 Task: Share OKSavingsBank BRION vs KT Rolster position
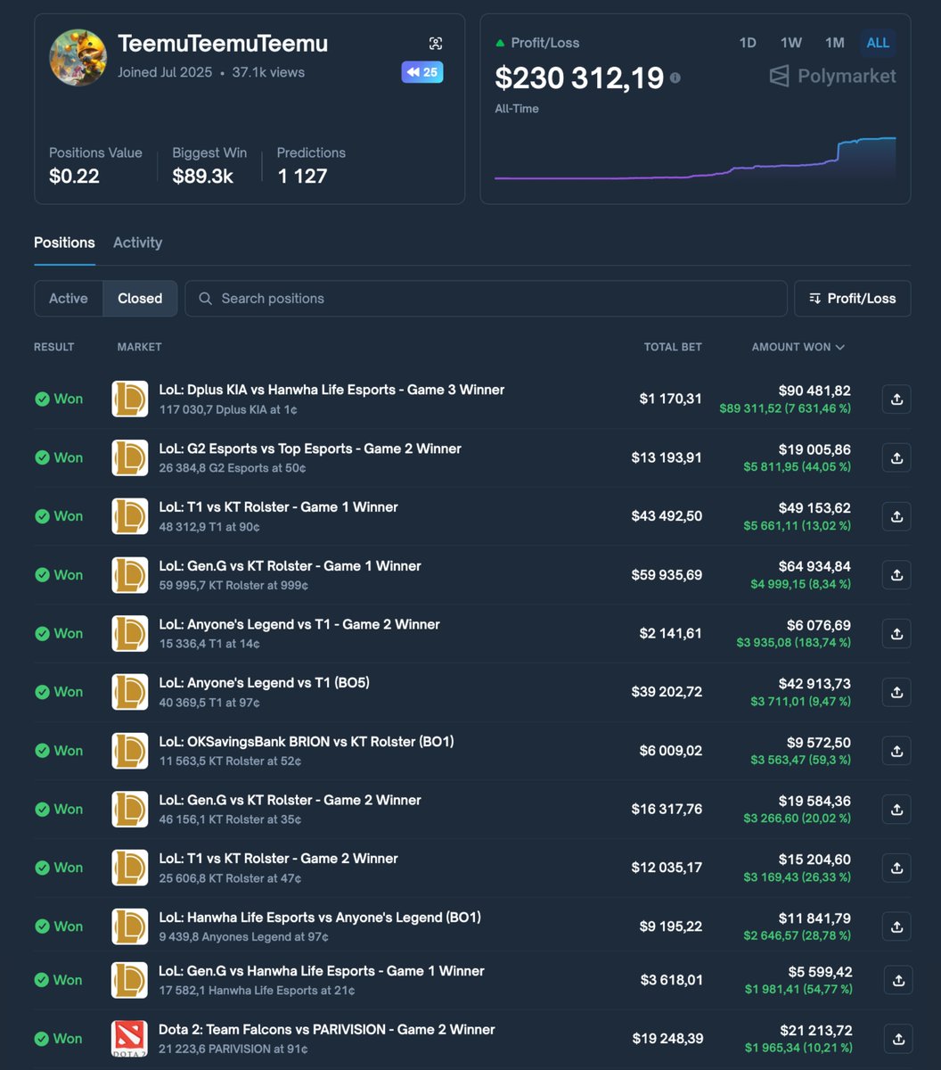(x=896, y=751)
